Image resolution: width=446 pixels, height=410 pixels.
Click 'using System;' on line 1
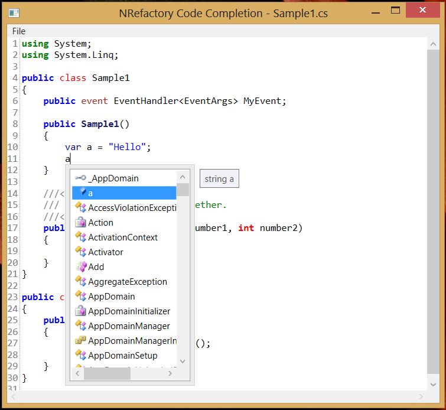[56, 44]
